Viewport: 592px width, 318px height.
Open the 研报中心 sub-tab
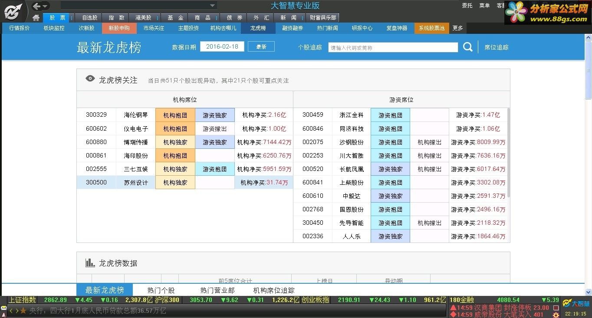click(x=362, y=28)
